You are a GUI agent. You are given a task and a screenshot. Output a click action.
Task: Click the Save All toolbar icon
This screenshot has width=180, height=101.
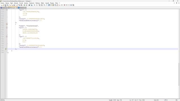coord(8,5)
